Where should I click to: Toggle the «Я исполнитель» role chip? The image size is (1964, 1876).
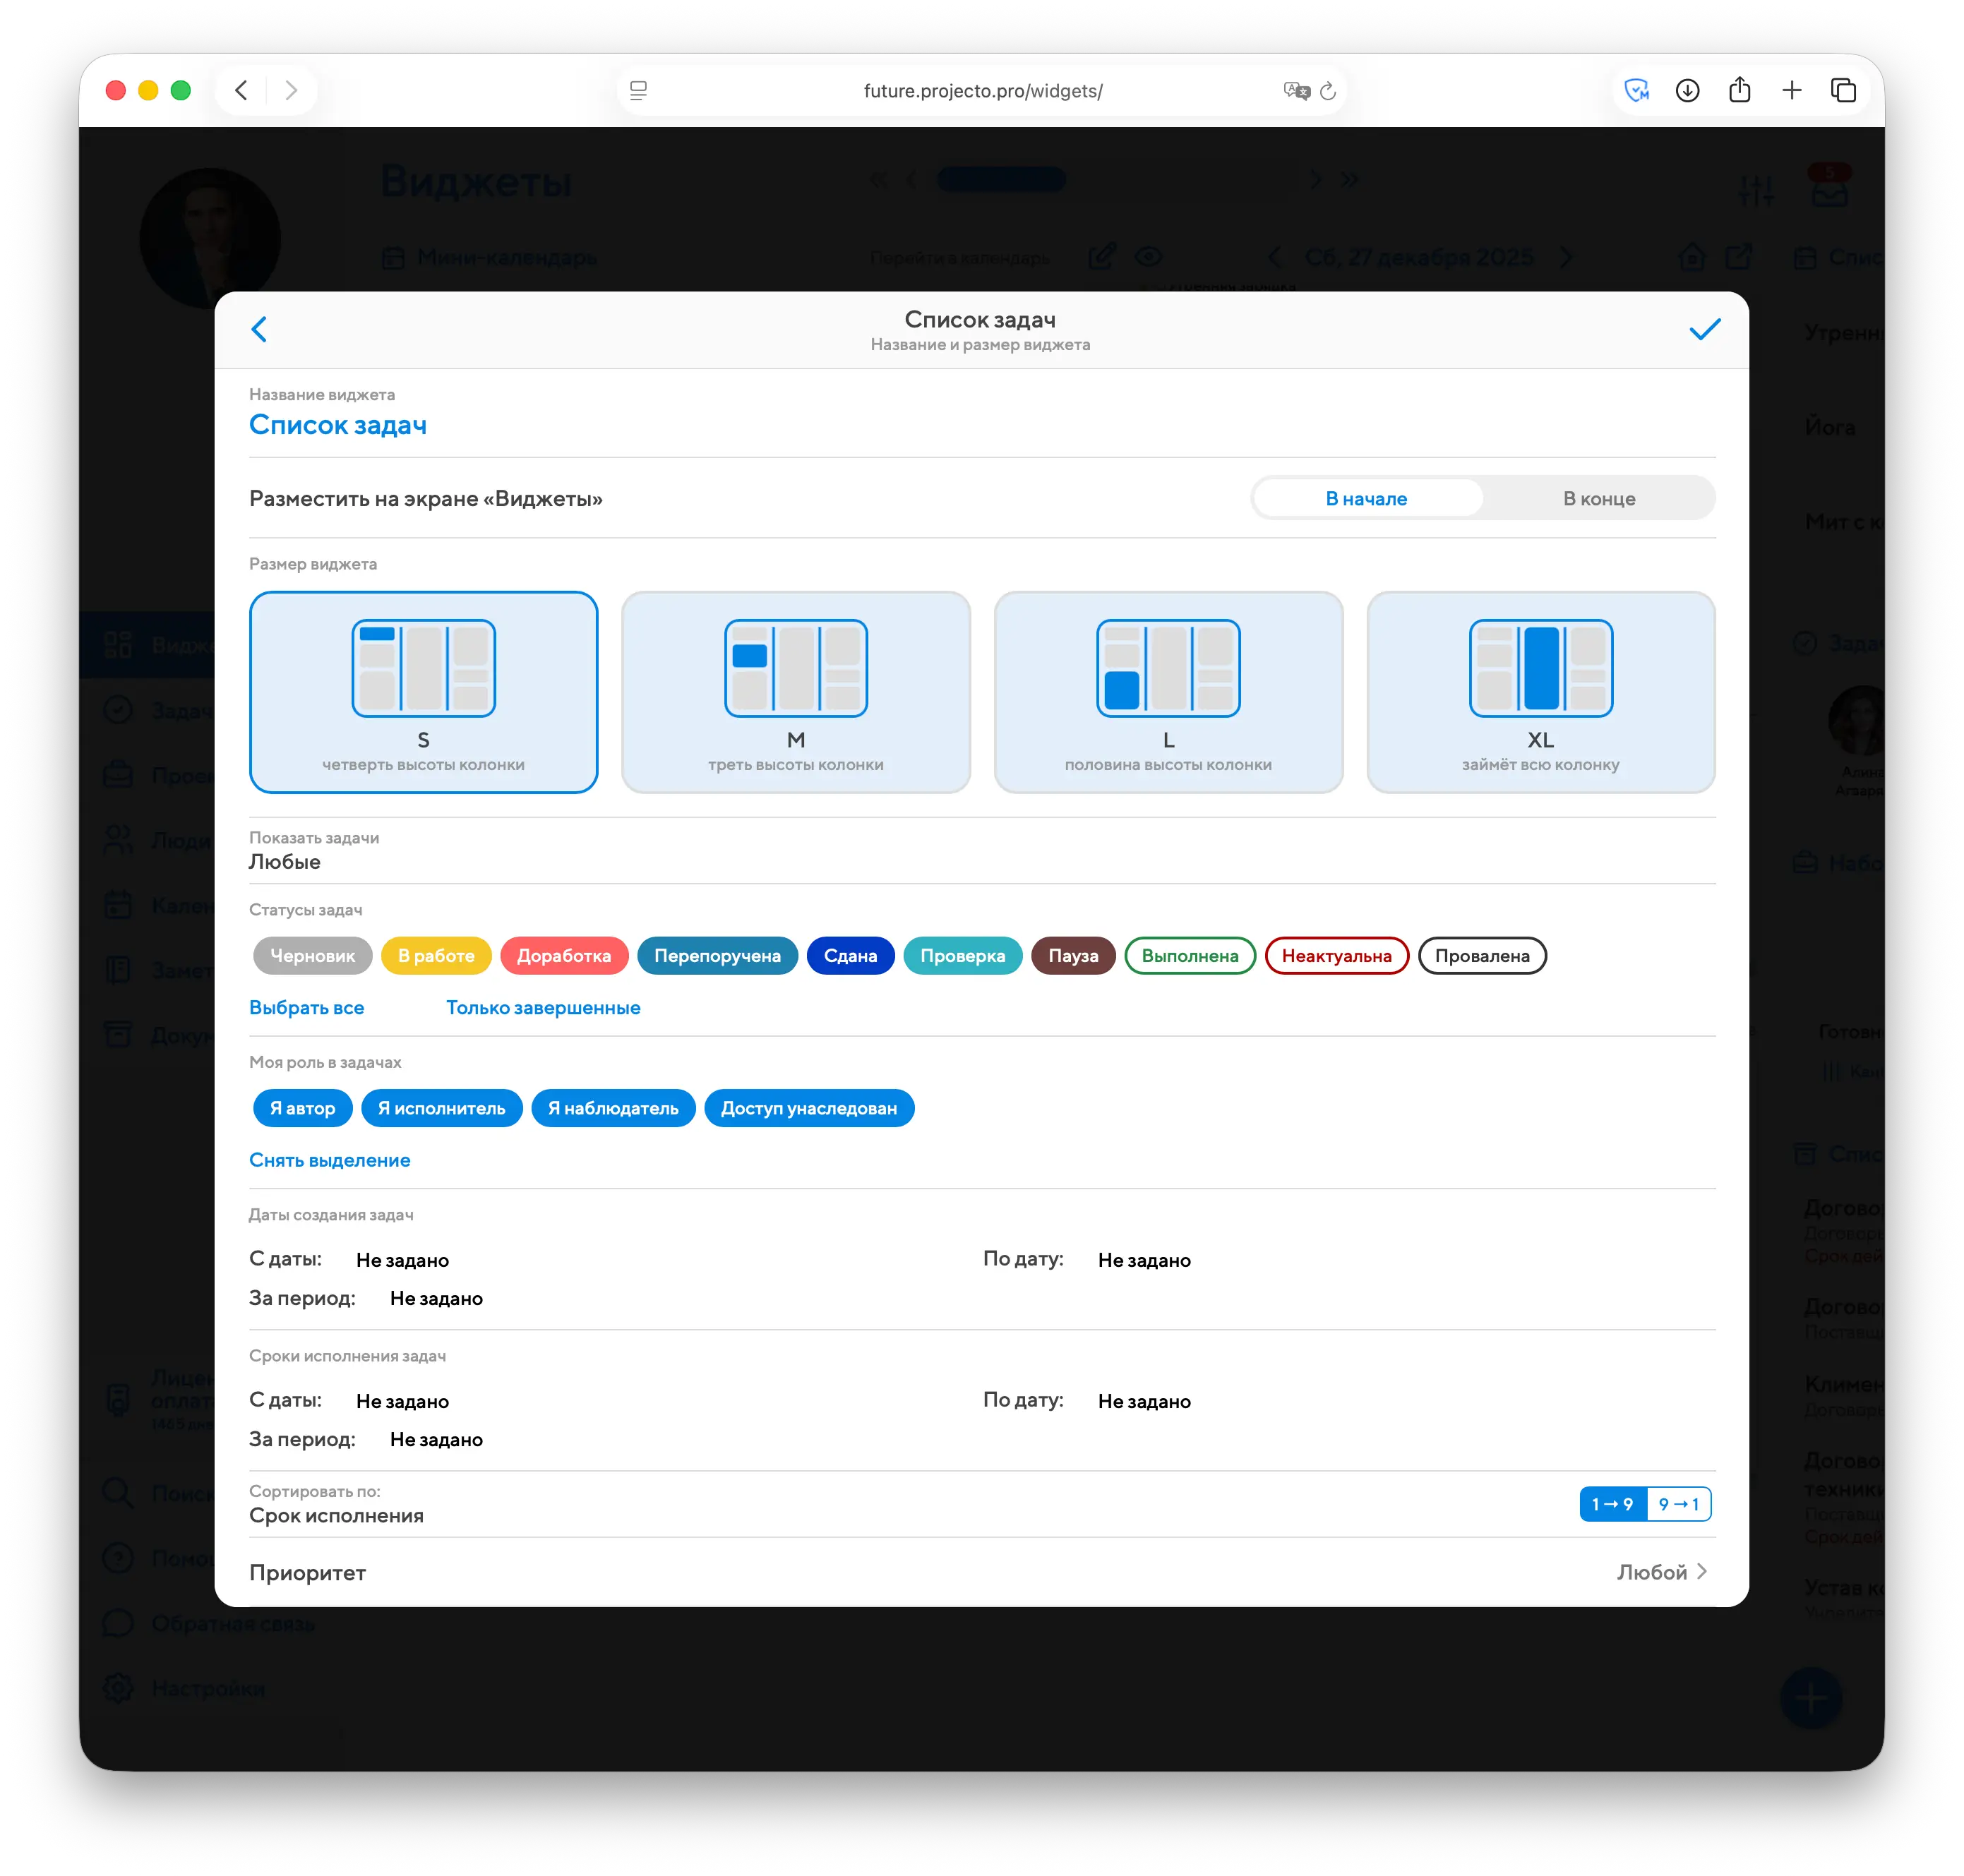(x=441, y=1108)
